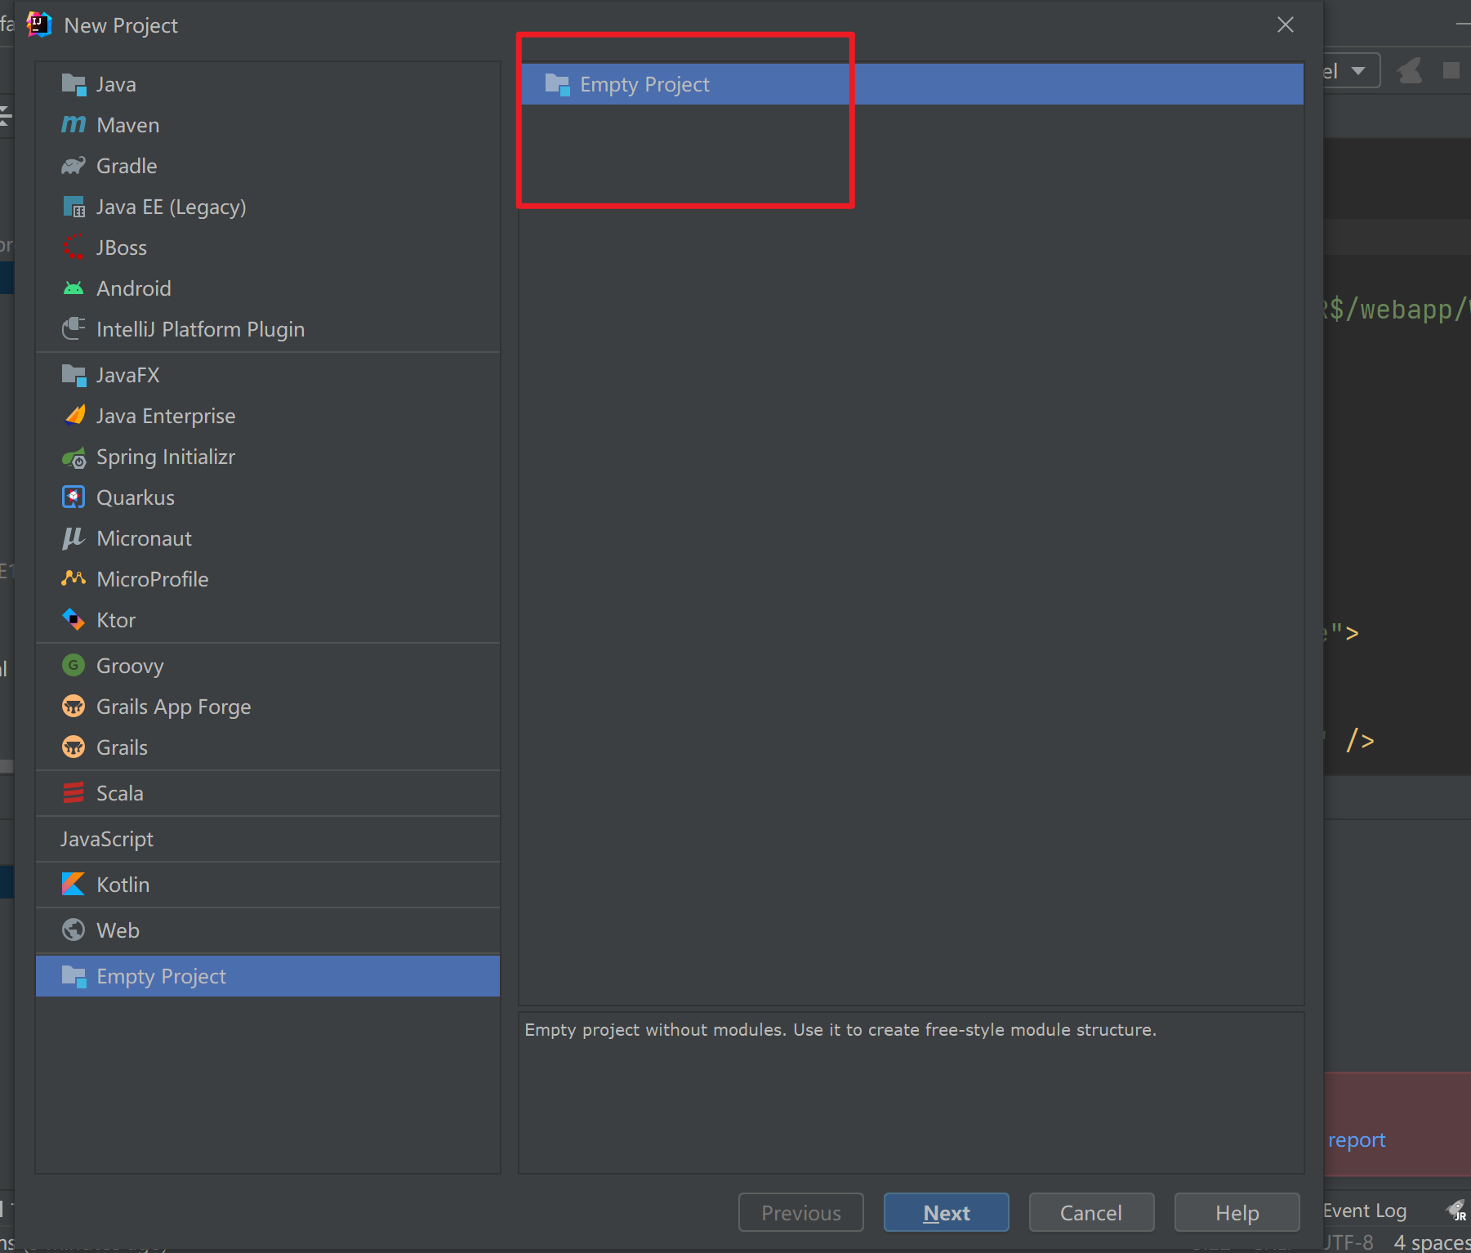Image resolution: width=1471 pixels, height=1253 pixels.
Task: Select Maven project type label
Action: (x=128, y=125)
